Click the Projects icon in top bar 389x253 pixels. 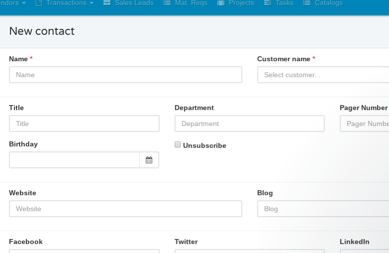pyautogui.click(x=221, y=3)
